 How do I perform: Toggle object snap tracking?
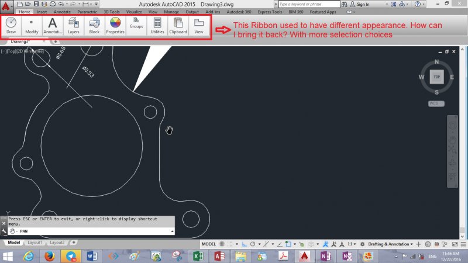pyautogui.click(x=280, y=244)
